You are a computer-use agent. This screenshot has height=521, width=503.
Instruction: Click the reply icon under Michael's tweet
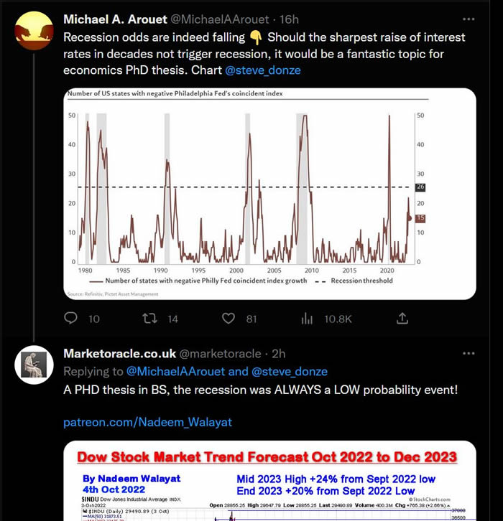coord(70,318)
